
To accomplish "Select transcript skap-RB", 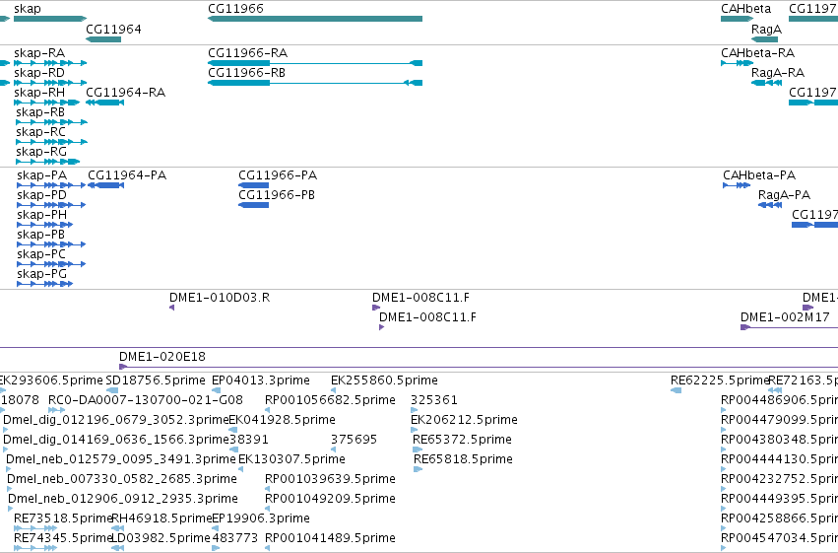I will click(52, 122).
